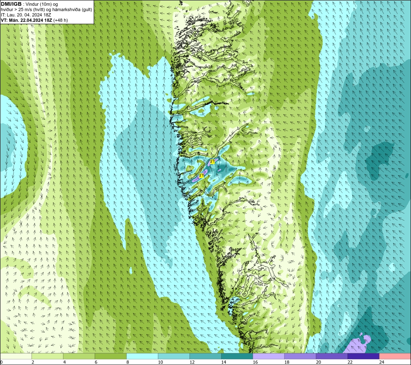Click the 2–4 m/s light green legend swatch
Viewport: 411px width, 365px height.
click(x=47, y=356)
